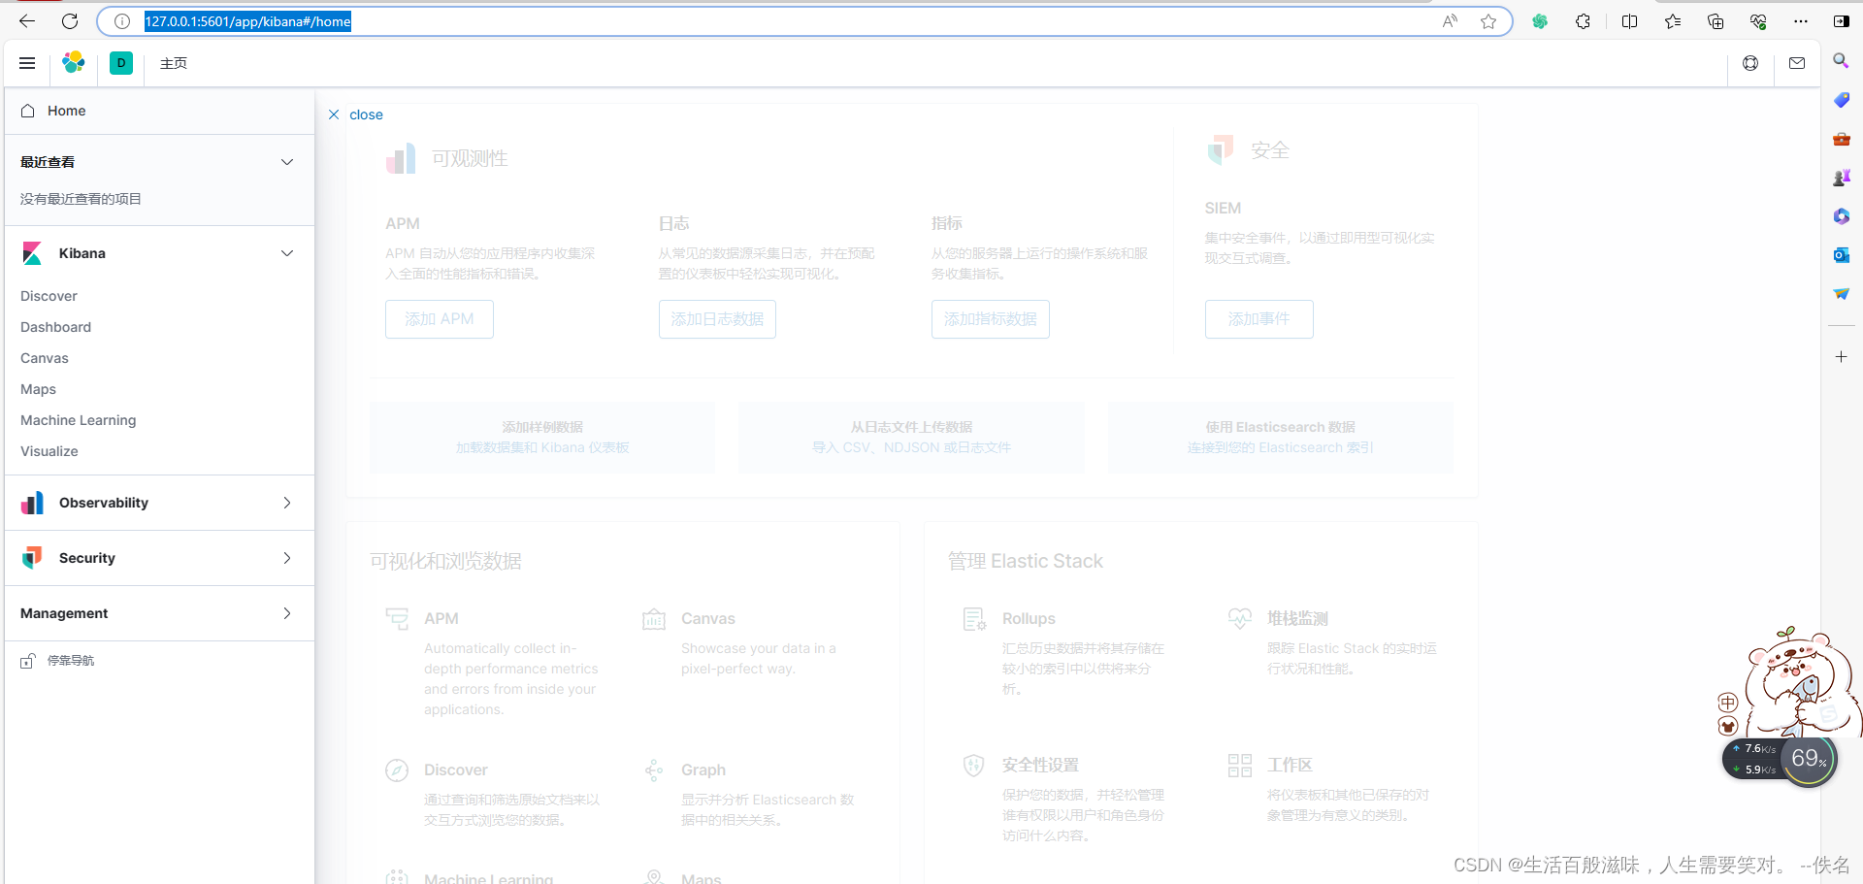
Task: Click the Home house icon
Action: point(28,111)
